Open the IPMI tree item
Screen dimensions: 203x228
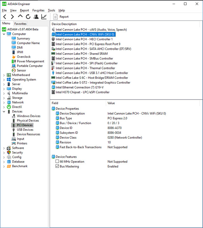pos(20,52)
